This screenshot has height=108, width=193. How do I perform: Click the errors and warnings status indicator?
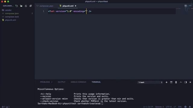click(6, 107)
